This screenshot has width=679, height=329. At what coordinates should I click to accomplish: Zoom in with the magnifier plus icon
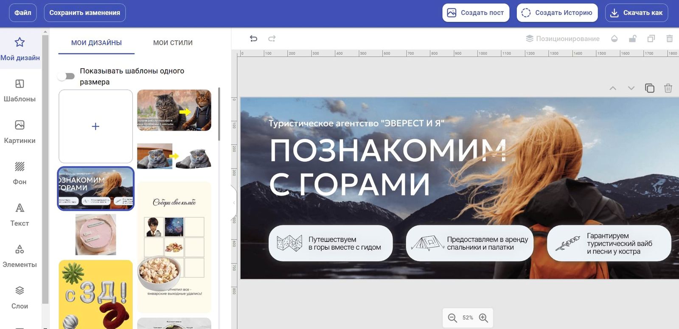coord(483,318)
